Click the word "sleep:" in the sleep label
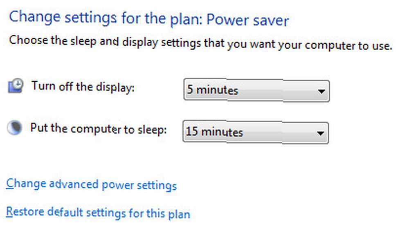 click(152, 130)
